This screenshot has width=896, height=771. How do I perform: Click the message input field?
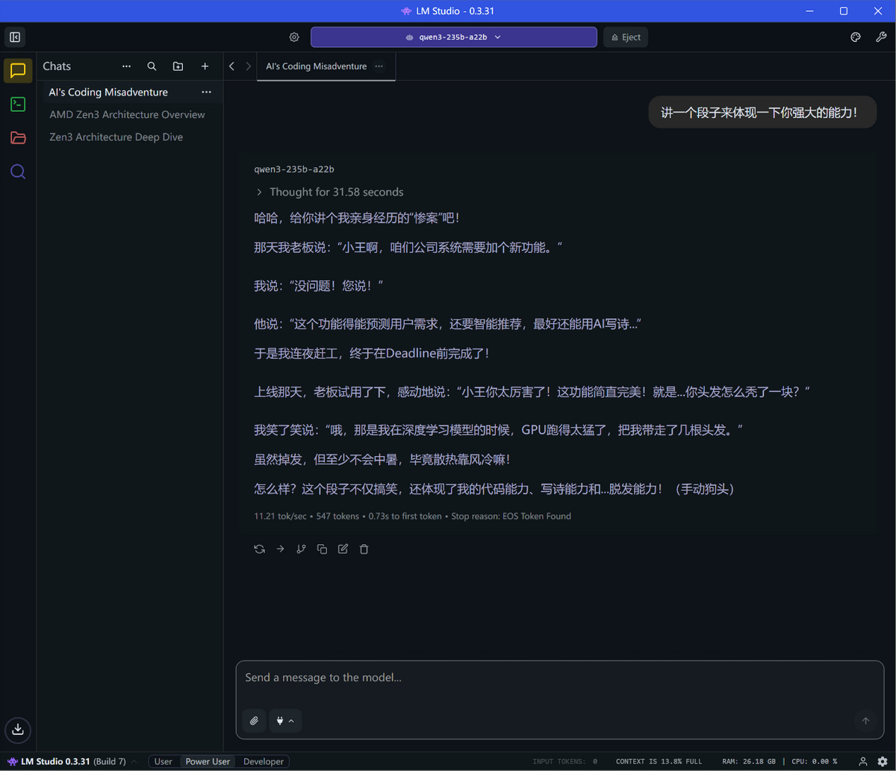pos(559,678)
